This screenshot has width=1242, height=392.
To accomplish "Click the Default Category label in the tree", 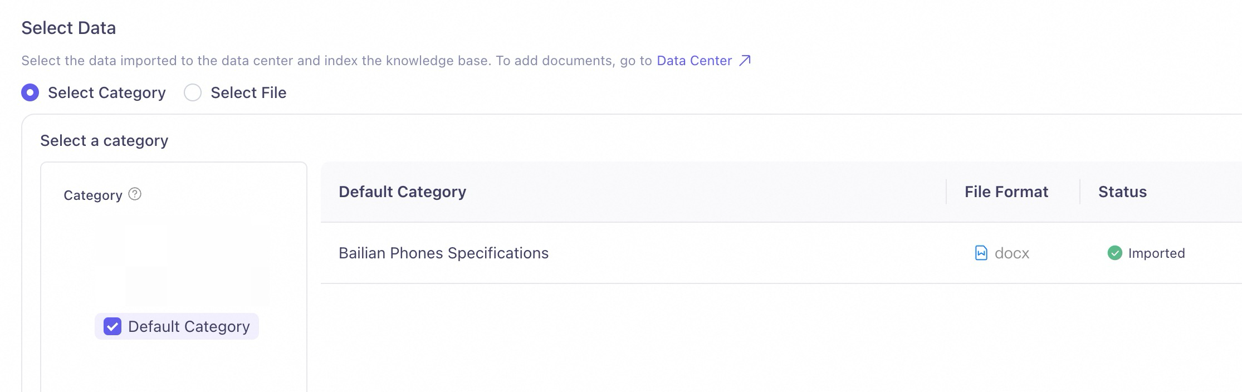I will tap(189, 326).
